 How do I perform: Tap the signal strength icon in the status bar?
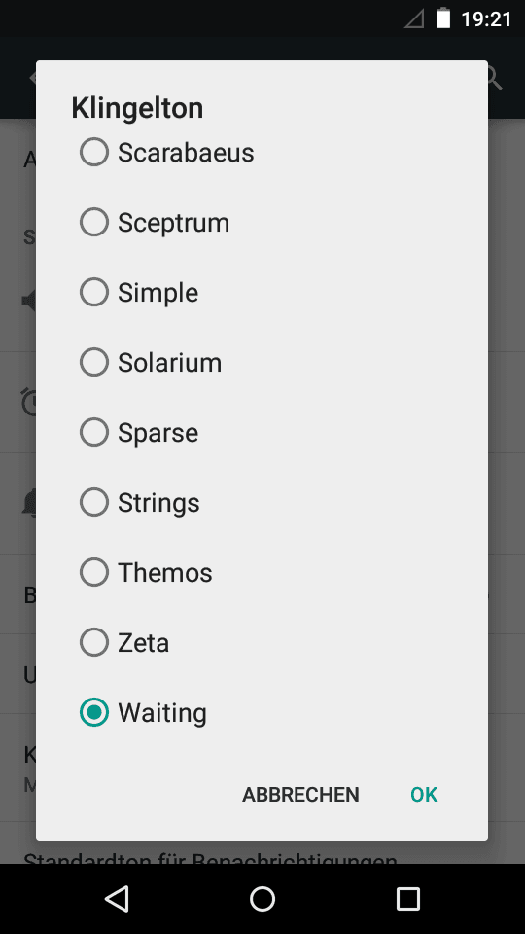pyautogui.click(x=414, y=19)
